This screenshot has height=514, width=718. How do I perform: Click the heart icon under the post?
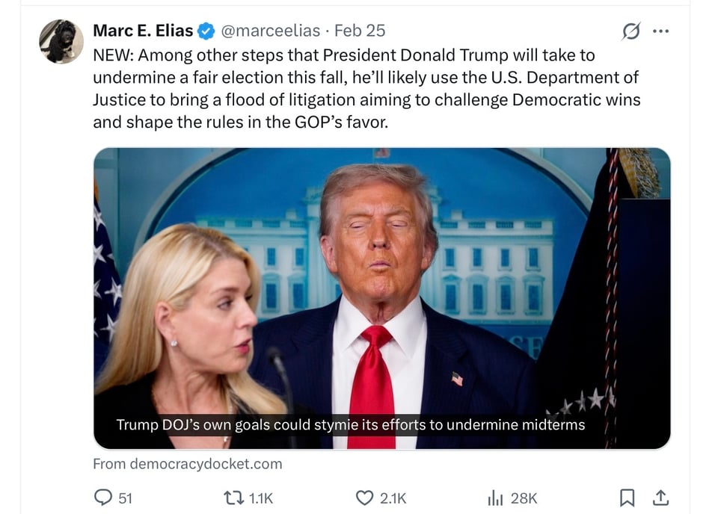coord(367,497)
